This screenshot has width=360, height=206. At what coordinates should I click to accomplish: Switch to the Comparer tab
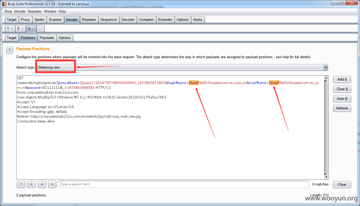[146, 19]
